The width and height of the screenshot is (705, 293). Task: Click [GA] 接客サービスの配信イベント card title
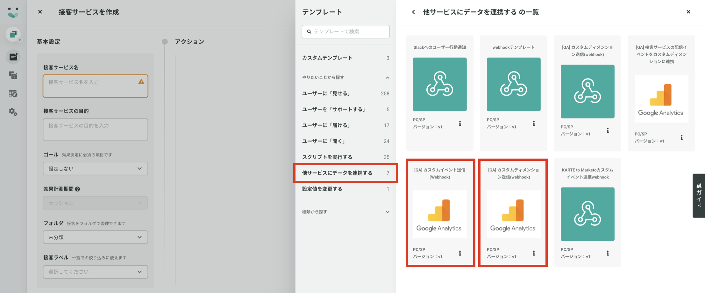point(661,54)
